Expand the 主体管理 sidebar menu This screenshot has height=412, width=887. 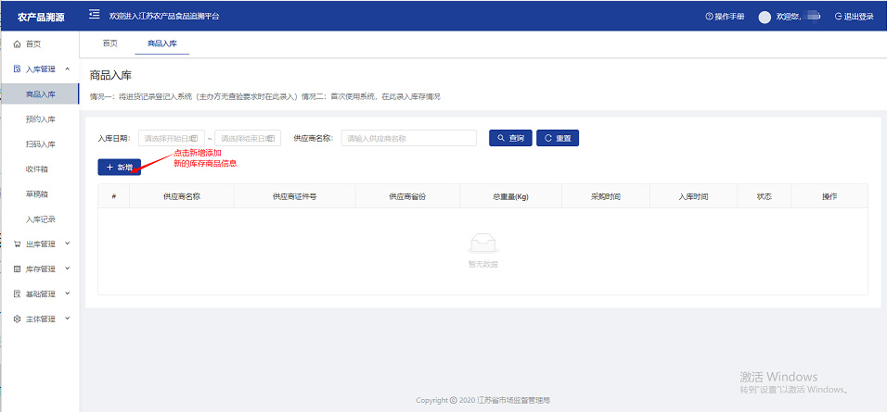(x=41, y=318)
